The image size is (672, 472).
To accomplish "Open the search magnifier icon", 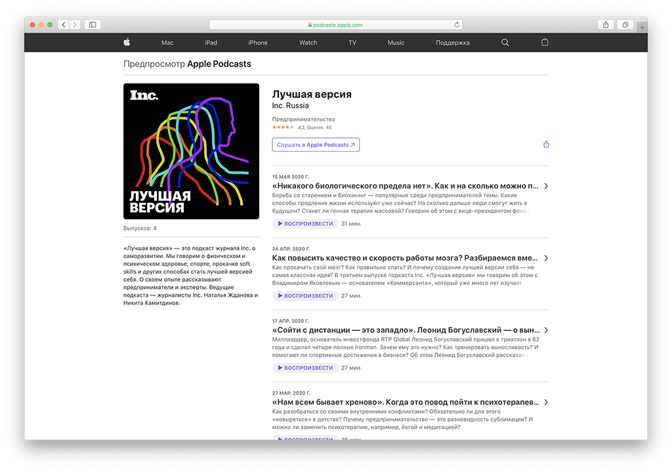I will click(x=505, y=43).
